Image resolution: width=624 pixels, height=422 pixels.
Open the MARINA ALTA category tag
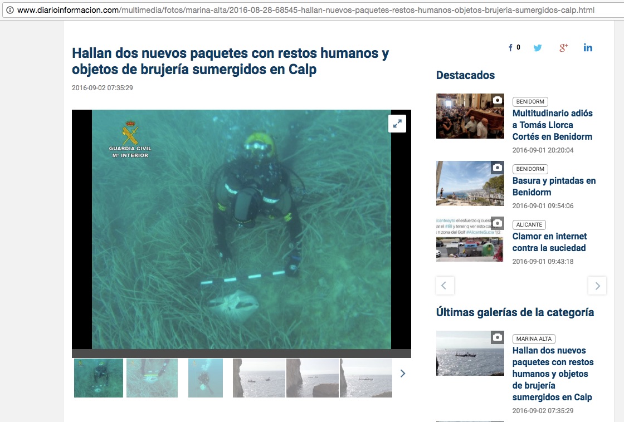[x=534, y=339]
